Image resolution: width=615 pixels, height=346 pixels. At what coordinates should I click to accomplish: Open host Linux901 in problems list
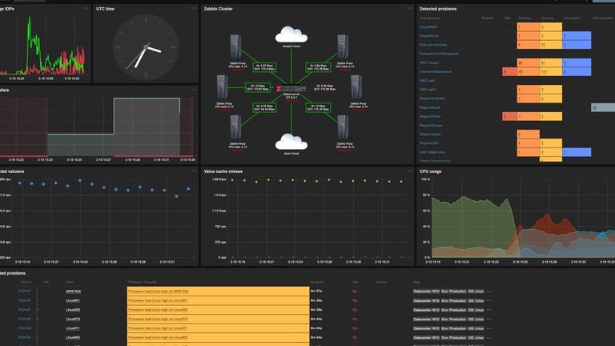73,301
